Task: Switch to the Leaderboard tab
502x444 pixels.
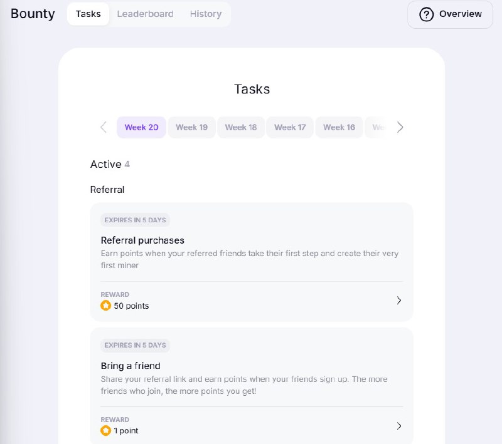Action: click(x=146, y=14)
